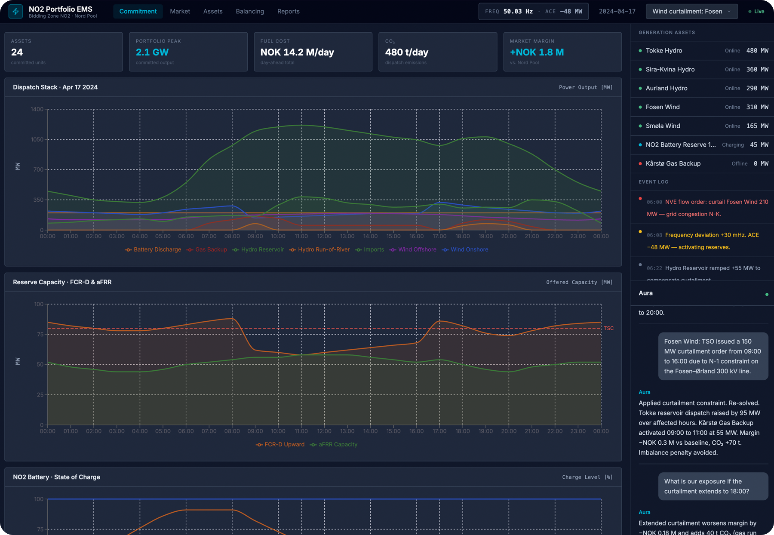The image size is (774, 535).
Task: Click the Aura panel title
Action: tap(645, 293)
